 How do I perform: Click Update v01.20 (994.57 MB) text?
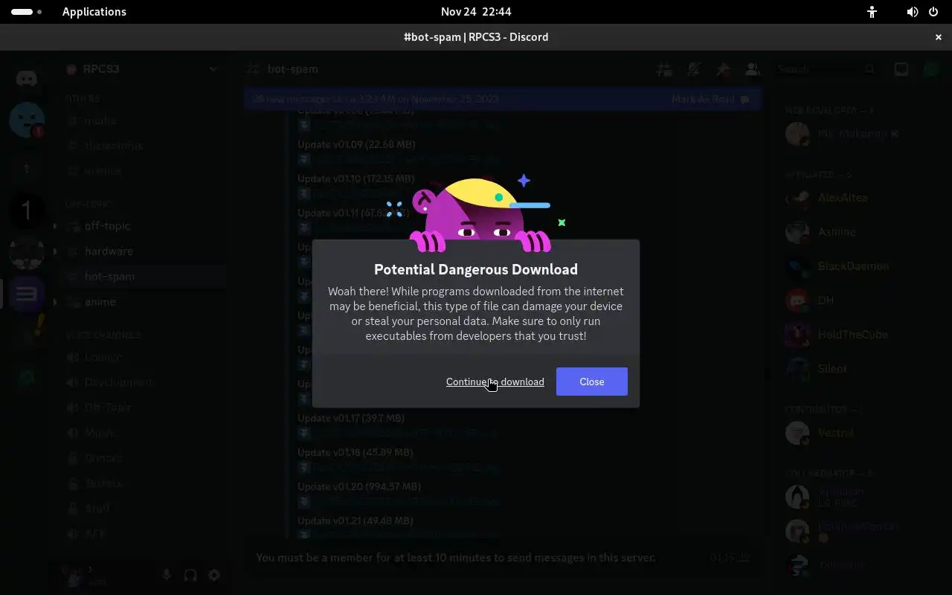pos(359,486)
